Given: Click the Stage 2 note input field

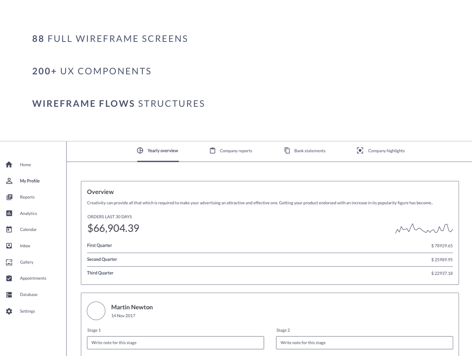Looking at the screenshot, I should click(x=364, y=343).
